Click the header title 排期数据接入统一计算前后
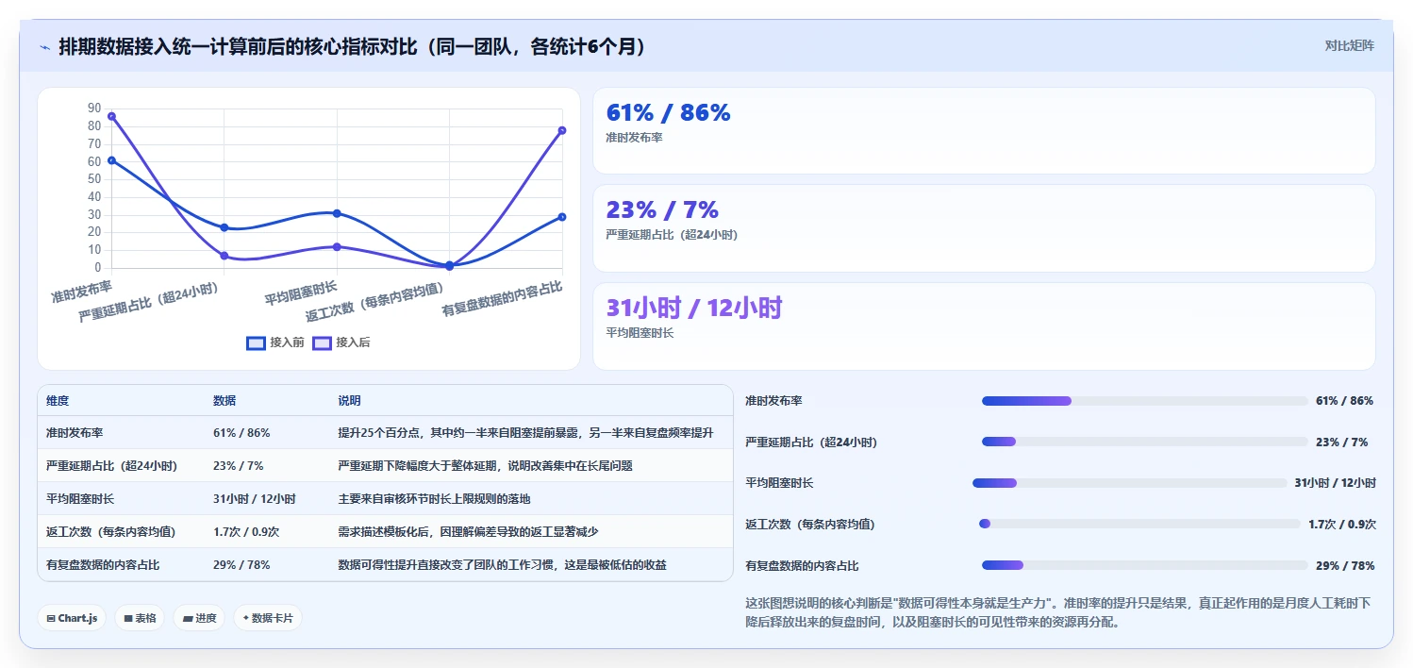The width and height of the screenshot is (1413, 668). (353, 46)
